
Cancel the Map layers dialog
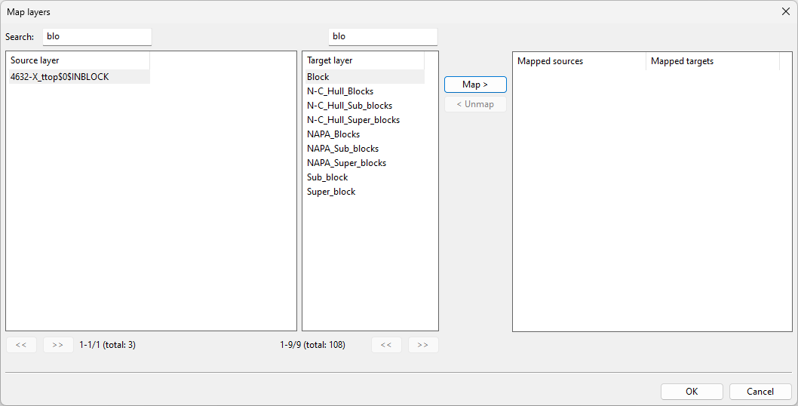[760, 392]
